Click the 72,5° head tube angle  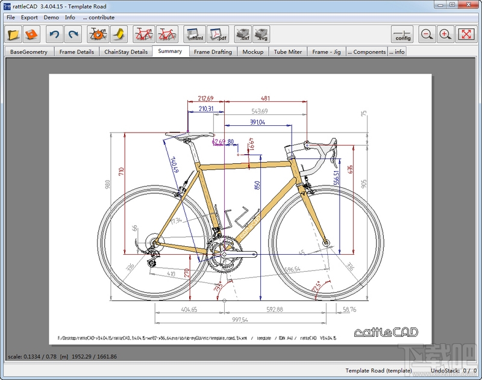pyautogui.click(x=316, y=286)
